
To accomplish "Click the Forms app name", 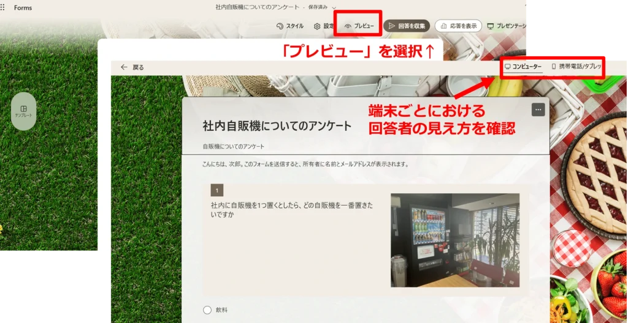I will [x=23, y=7].
